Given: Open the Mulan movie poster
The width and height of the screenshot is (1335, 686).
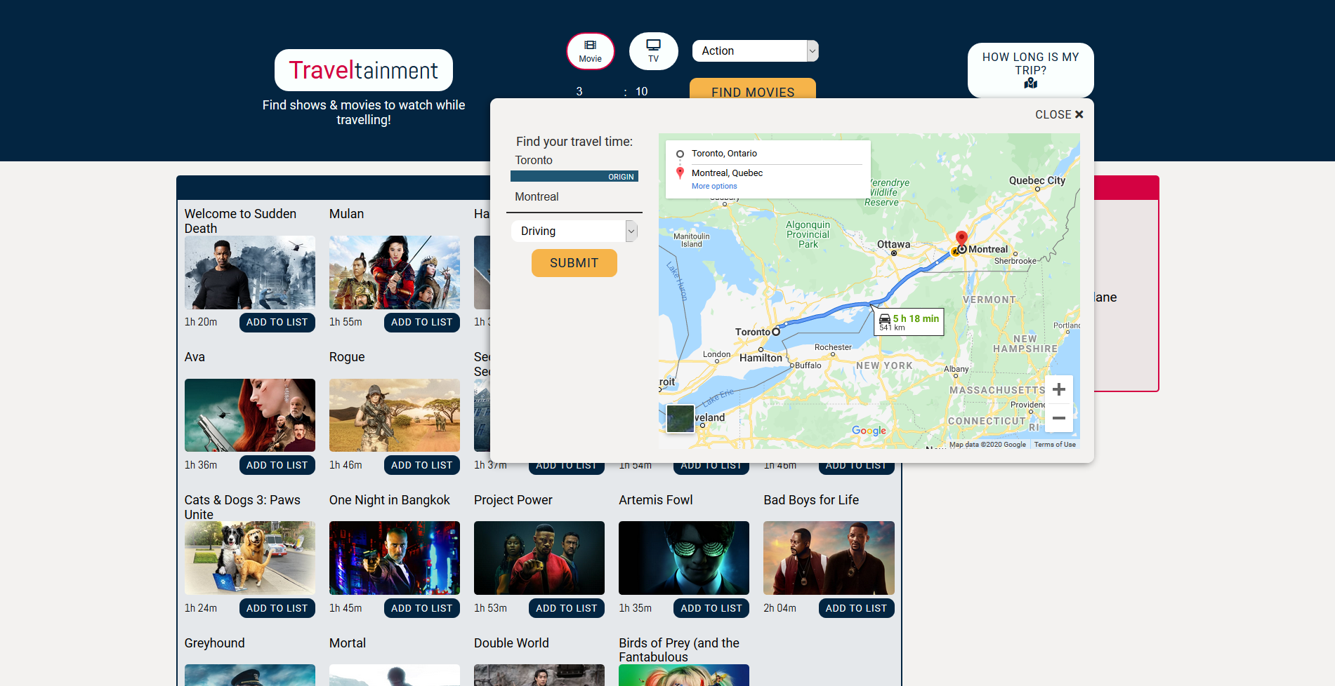Looking at the screenshot, I should coord(395,272).
